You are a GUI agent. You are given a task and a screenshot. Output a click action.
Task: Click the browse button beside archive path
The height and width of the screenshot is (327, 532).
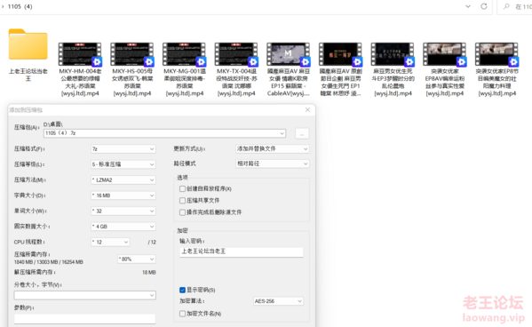302,133
